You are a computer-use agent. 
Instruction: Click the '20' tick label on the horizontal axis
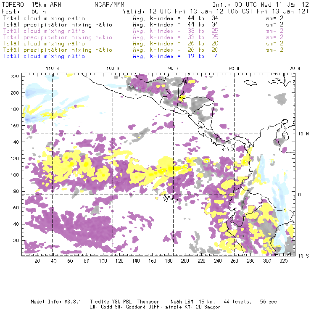pos(37,261)
